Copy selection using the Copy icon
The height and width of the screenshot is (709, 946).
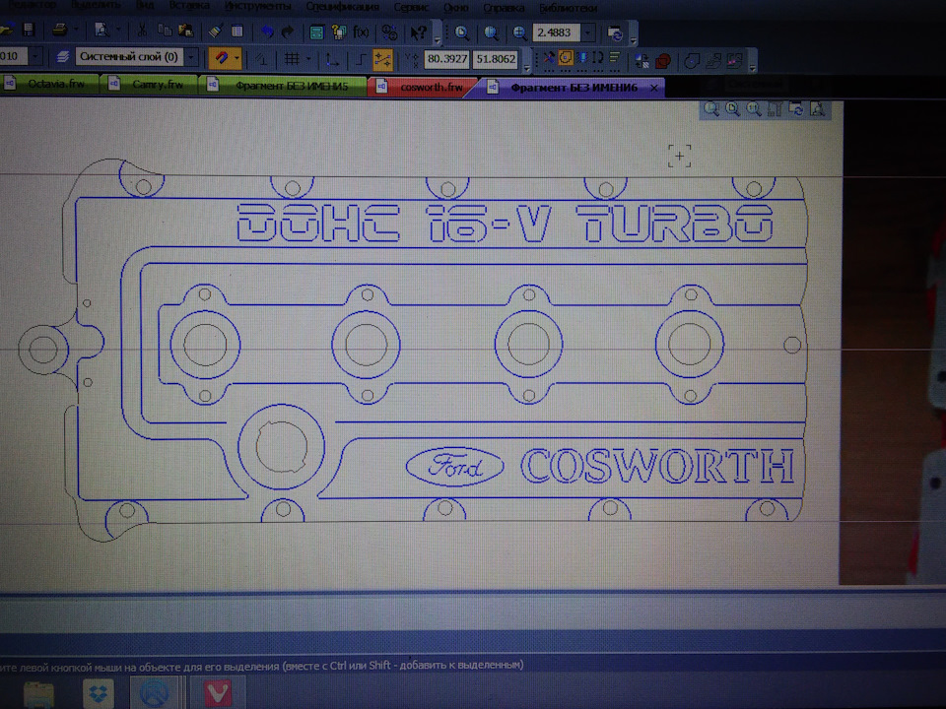(x=165, y=31)
